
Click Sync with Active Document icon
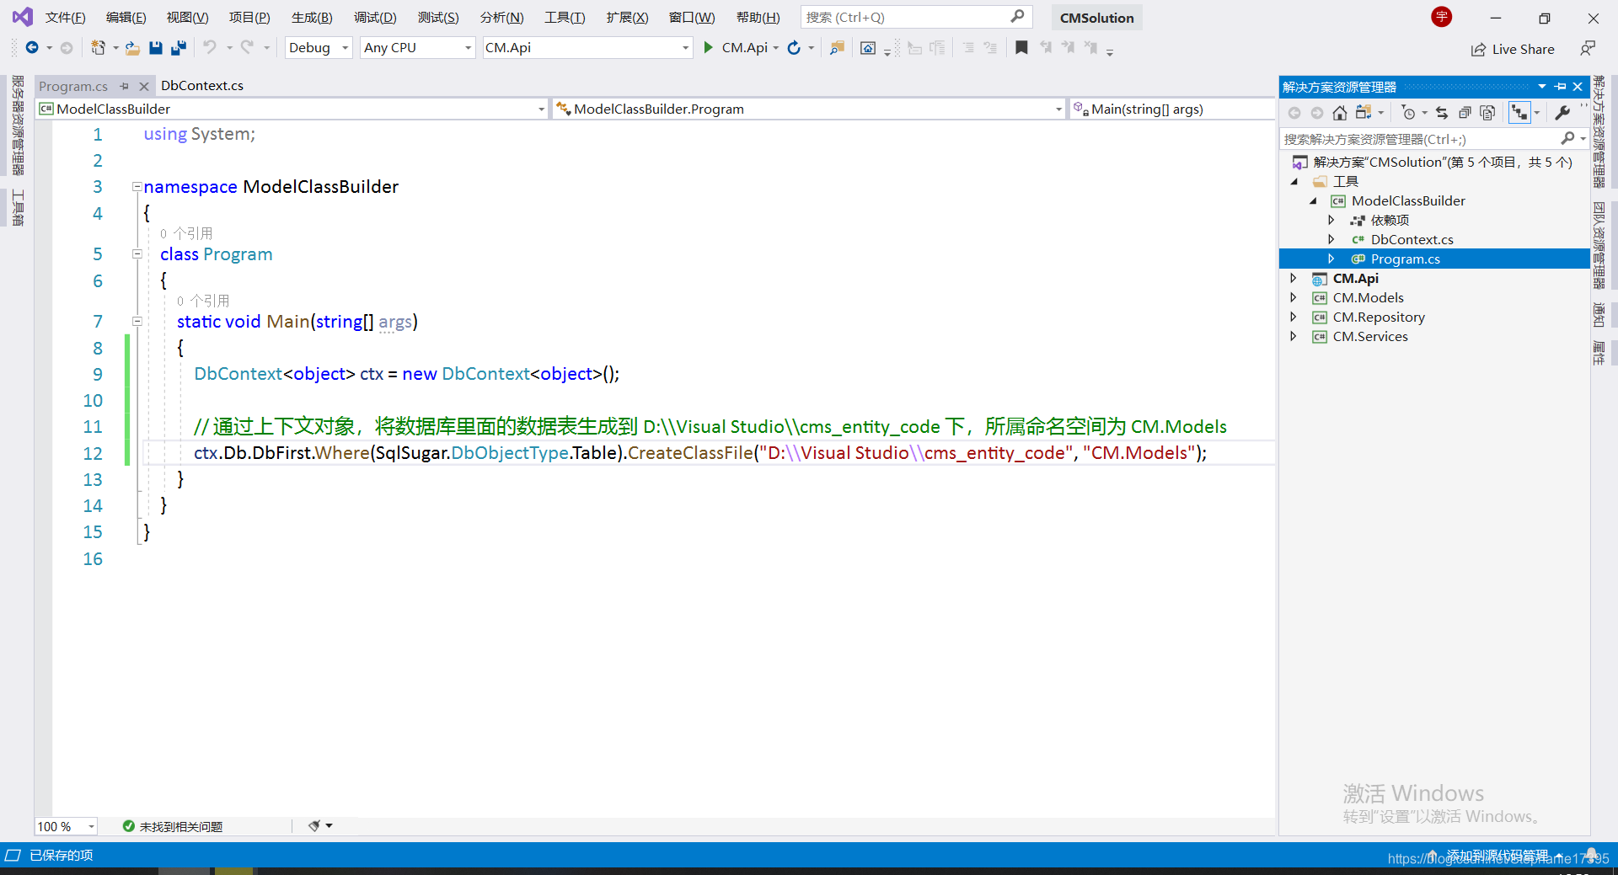point(1442,112)
